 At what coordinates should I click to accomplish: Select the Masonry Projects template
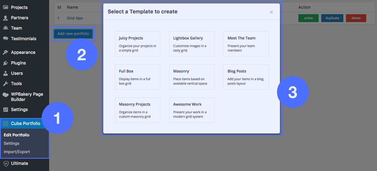pos(137,110)
